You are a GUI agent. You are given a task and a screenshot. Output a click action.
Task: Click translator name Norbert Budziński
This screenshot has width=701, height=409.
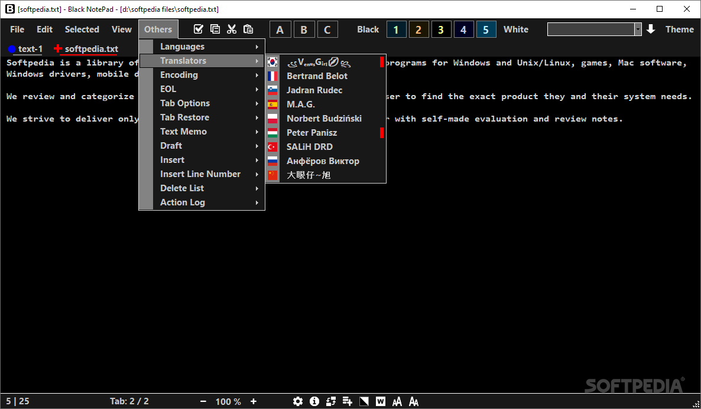(x=324, y=118)
